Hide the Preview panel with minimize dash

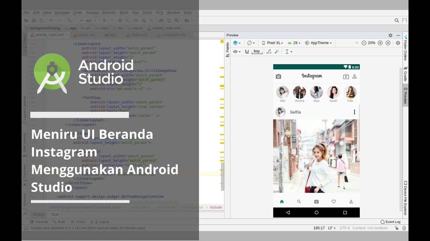pyautogui.click(x=398, y=35)
